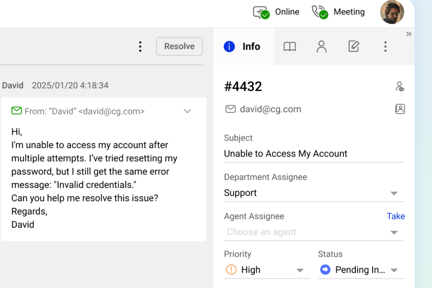Open the Status dropdown showing Pending
The height and width of the screenshot is (288, 432).
click(395, 270)
